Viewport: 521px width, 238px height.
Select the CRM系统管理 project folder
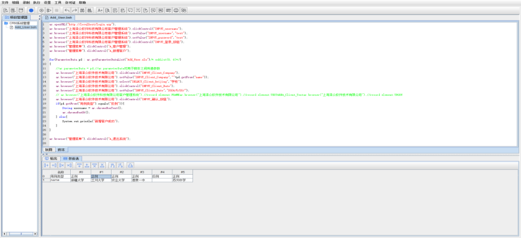click(x=18, y=23)
